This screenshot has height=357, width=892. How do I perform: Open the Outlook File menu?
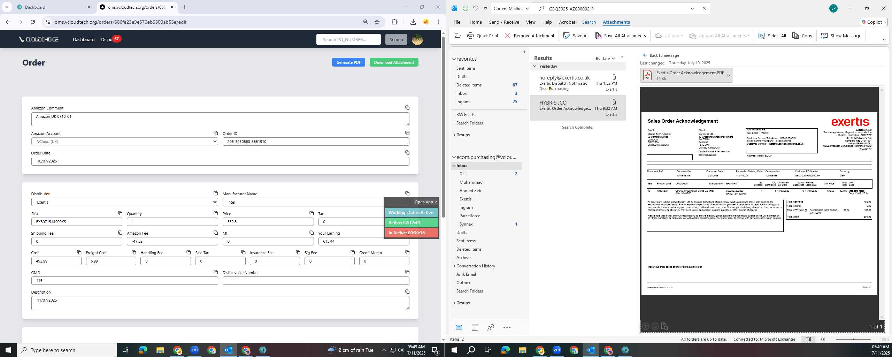[456, 22]
